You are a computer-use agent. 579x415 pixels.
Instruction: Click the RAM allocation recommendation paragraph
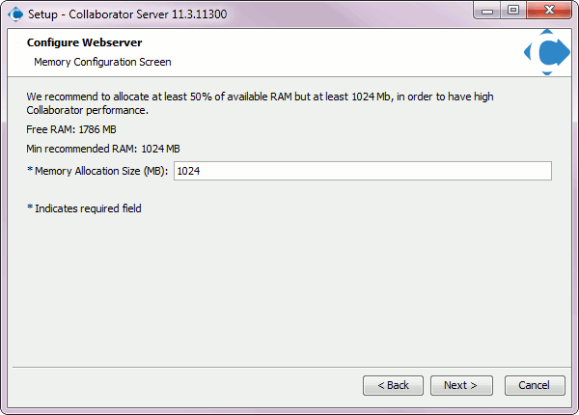click(x=260, y=103)
